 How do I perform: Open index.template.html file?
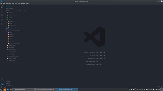[15, 44]
